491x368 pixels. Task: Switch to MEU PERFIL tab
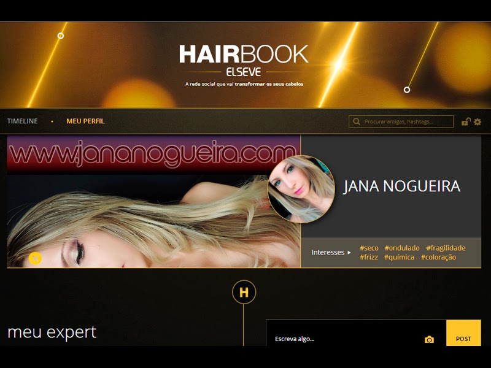[85, 121]
